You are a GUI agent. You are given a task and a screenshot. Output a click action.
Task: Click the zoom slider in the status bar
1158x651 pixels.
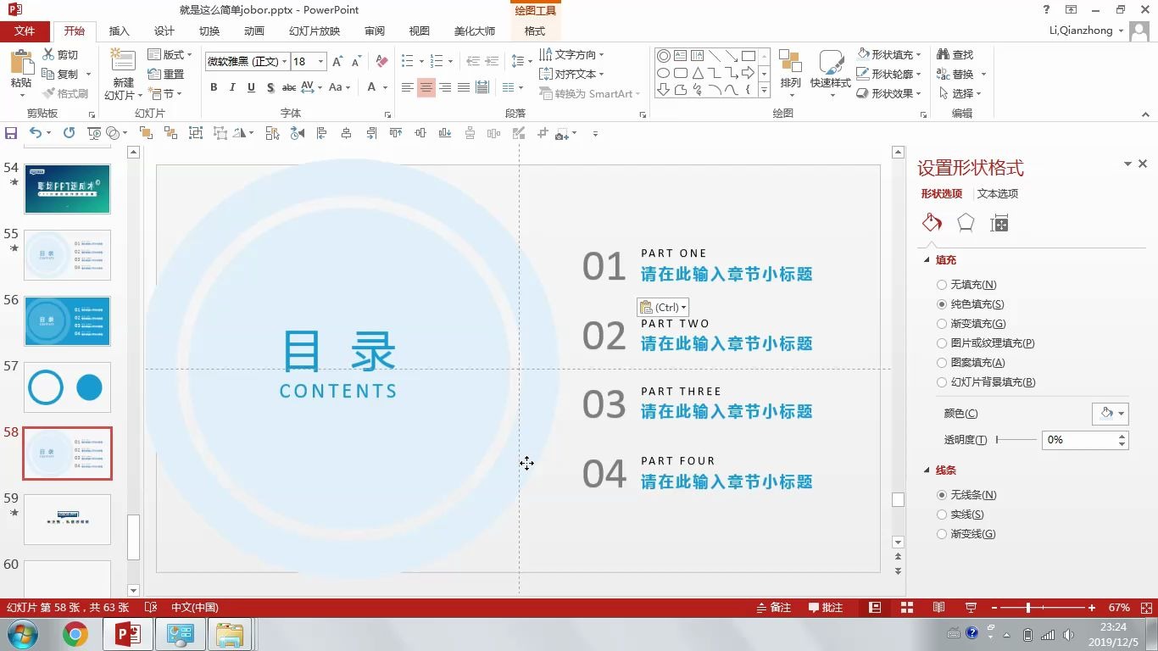1044,608
